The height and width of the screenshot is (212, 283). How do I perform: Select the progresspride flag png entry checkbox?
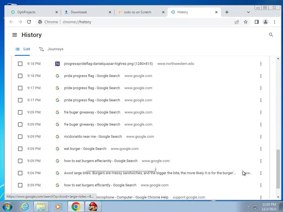pyautogui.click(x=20, y=64)
